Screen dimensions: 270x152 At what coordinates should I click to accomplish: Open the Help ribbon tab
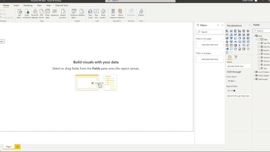49,5
